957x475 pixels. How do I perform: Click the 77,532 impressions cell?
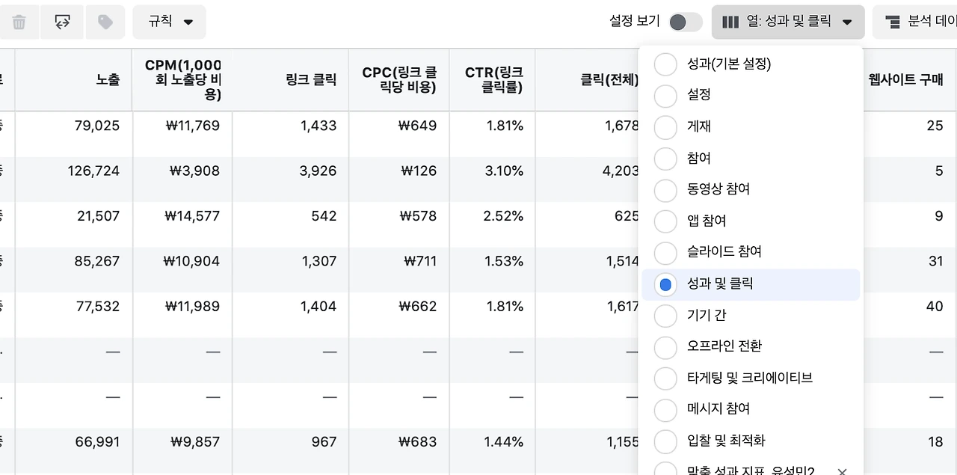tap(97, 307)
